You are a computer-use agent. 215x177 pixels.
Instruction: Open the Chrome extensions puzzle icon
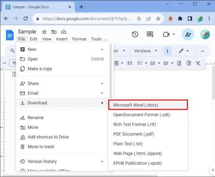(180, 18)
